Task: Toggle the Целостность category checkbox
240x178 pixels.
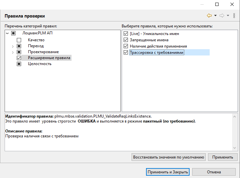Action: pyautogui.click(x=19, y=64)
